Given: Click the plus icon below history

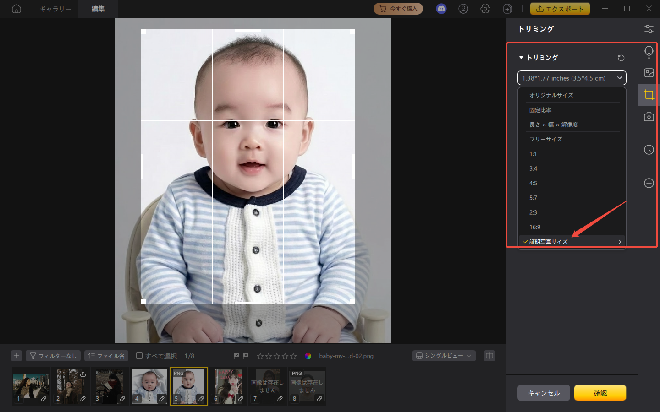Looking at the screenshot, I should click(x=649, y=183).
